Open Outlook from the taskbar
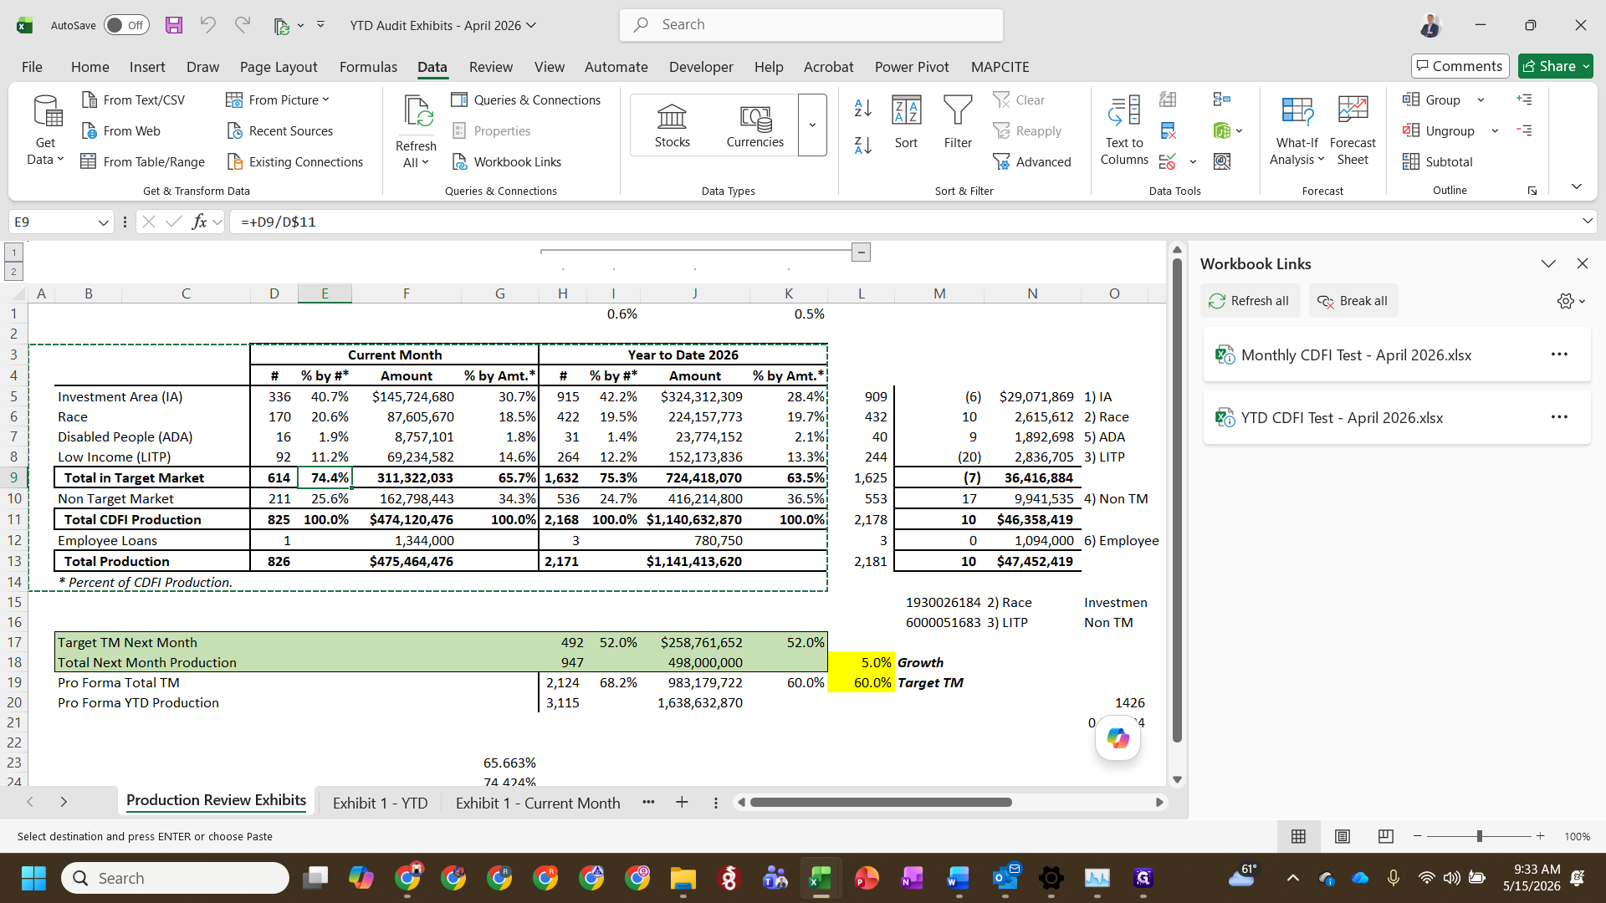This screenshot has width=1606, height=903. tap(1005, 878)
